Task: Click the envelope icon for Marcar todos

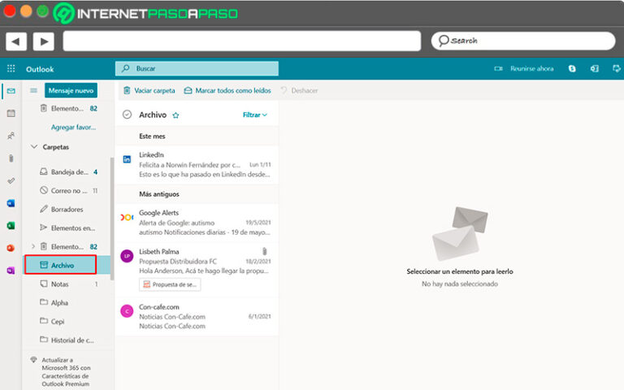Action: tap(188, 91)
